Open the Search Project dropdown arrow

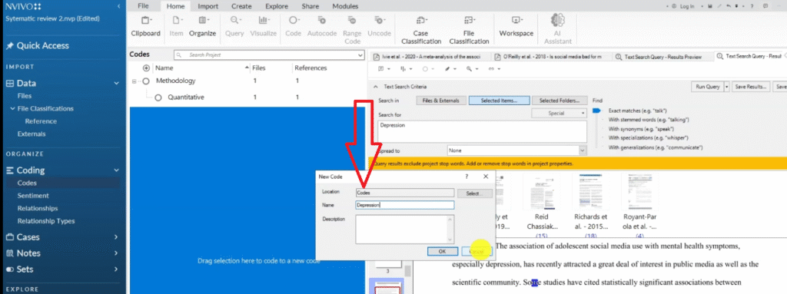pos(360,55)
